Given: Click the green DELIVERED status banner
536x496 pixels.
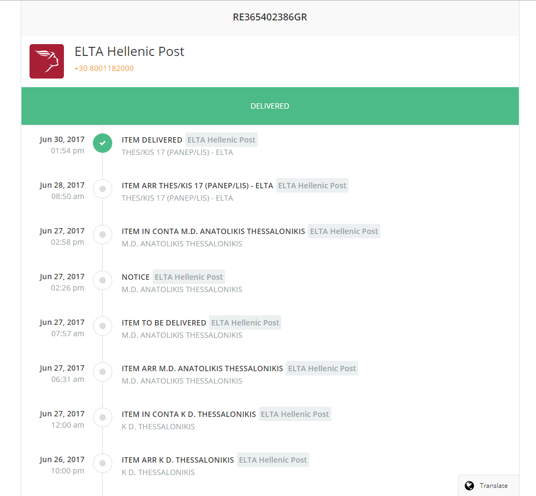Looking at the screenshot, I should 270,106.
